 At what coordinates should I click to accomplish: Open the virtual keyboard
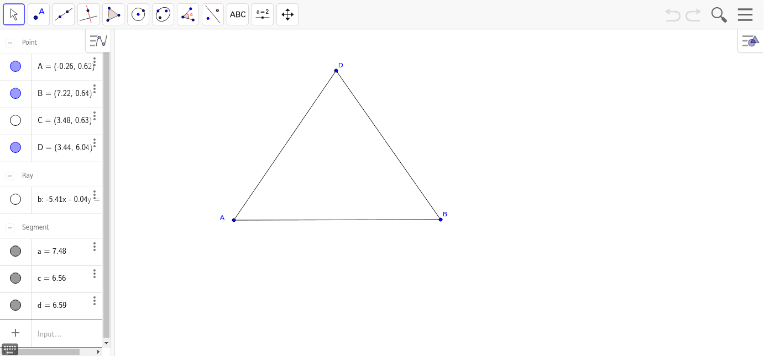[x=10, y=349]
